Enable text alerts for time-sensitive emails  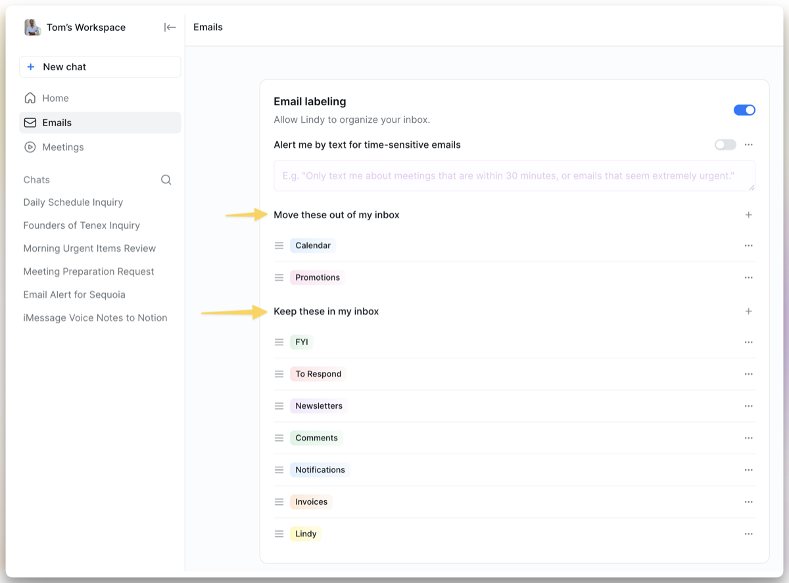(x=725, y=144)
